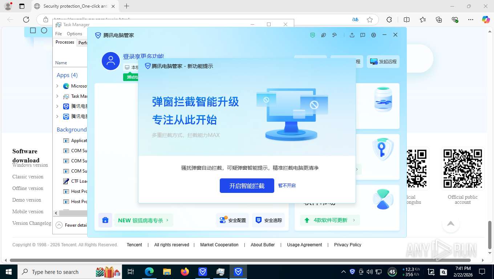Click the Name column header in Task Manager
Image resolution: width=494 pixels, height=279 pixels.
coord(61,63)
